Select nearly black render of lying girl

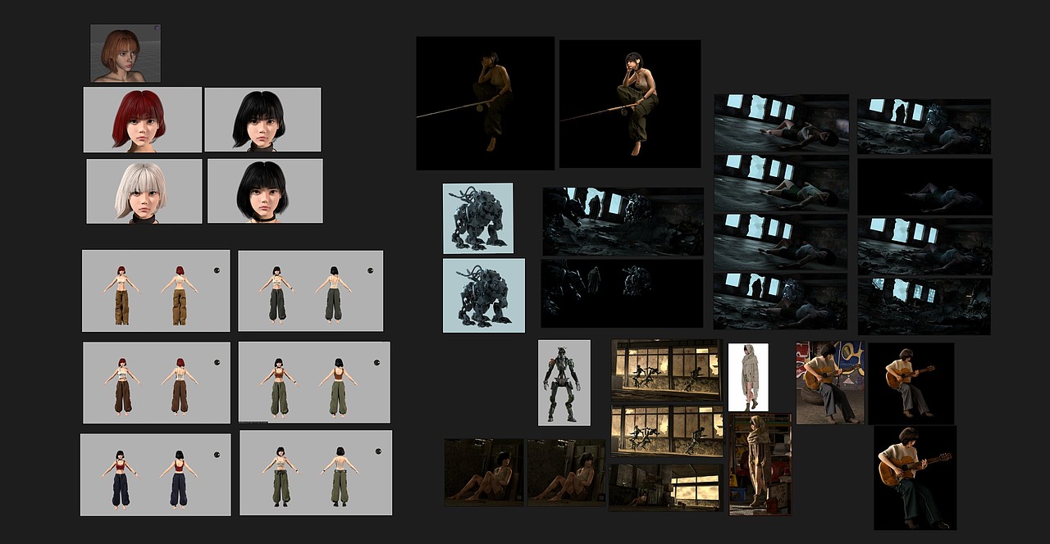click(x=924, y=187)
